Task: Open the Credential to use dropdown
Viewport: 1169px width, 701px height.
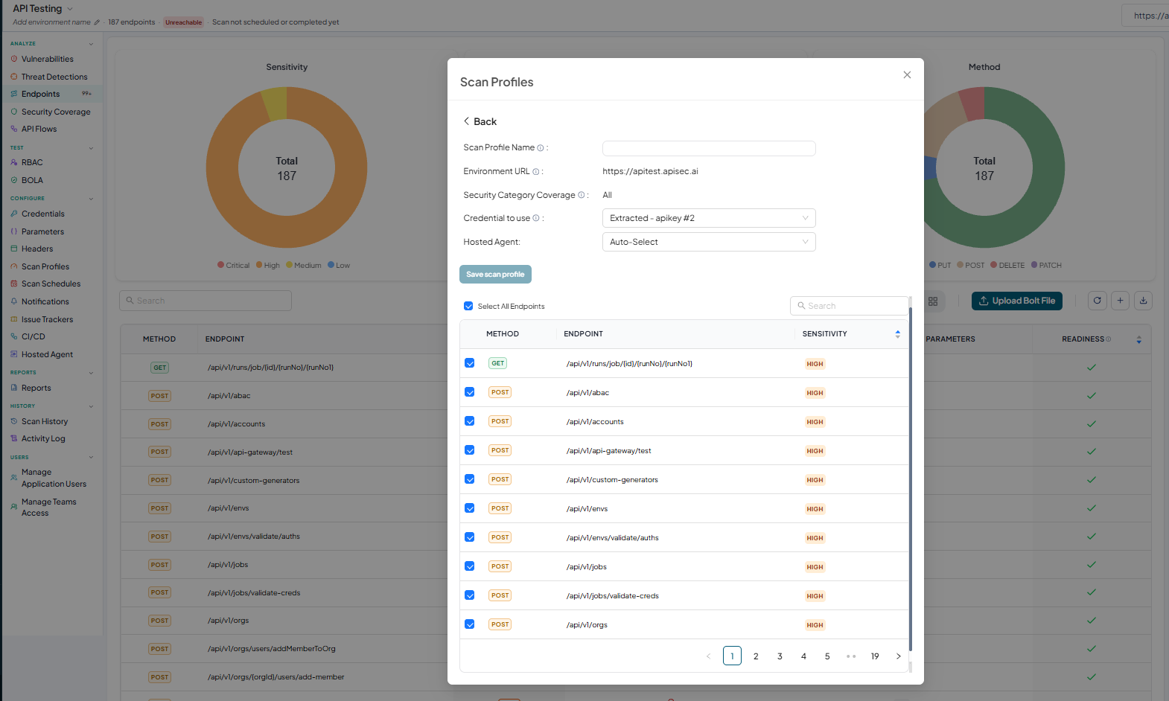Action: [709, 218]
